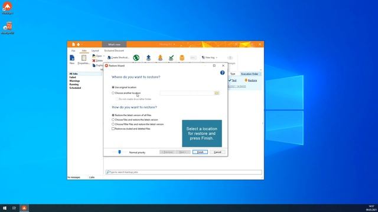
Task: Select Choose/filter files and restore latest version
Action: click(113, 124)
